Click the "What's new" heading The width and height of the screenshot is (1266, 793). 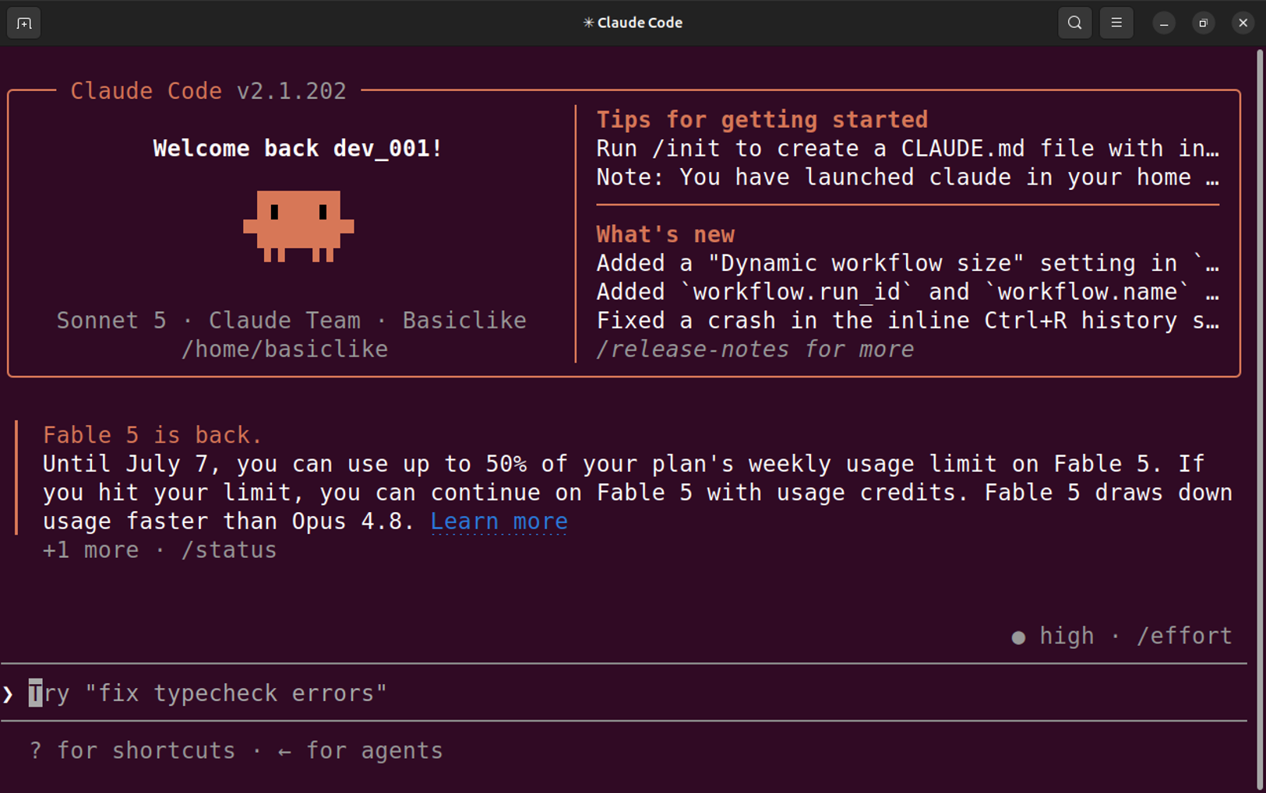pos(665,234)
